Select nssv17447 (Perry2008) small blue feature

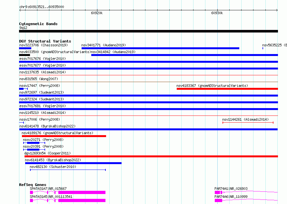point(23,89)
